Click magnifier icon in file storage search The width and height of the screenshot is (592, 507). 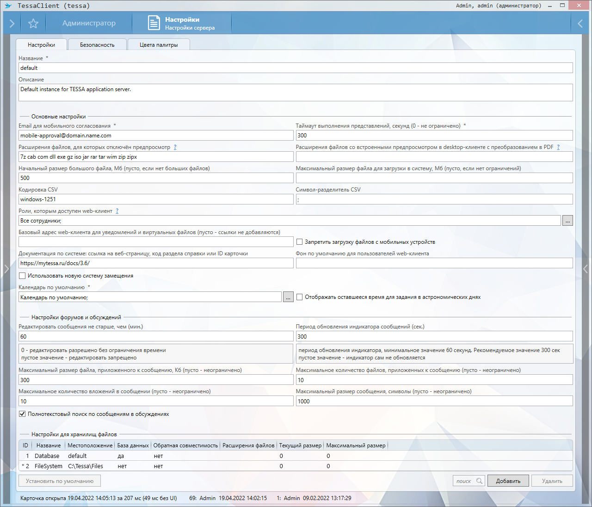[479, 481]
